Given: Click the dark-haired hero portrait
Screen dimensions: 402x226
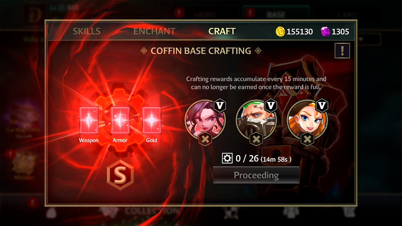Looking at the screenshot, I should tap(205, 120).
